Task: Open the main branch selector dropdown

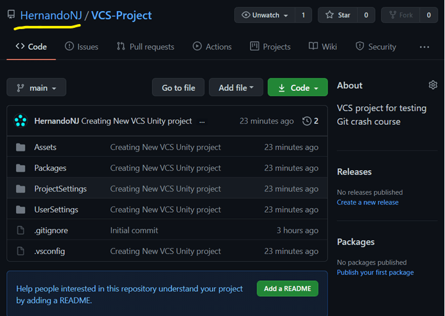Action: [36, 87]
